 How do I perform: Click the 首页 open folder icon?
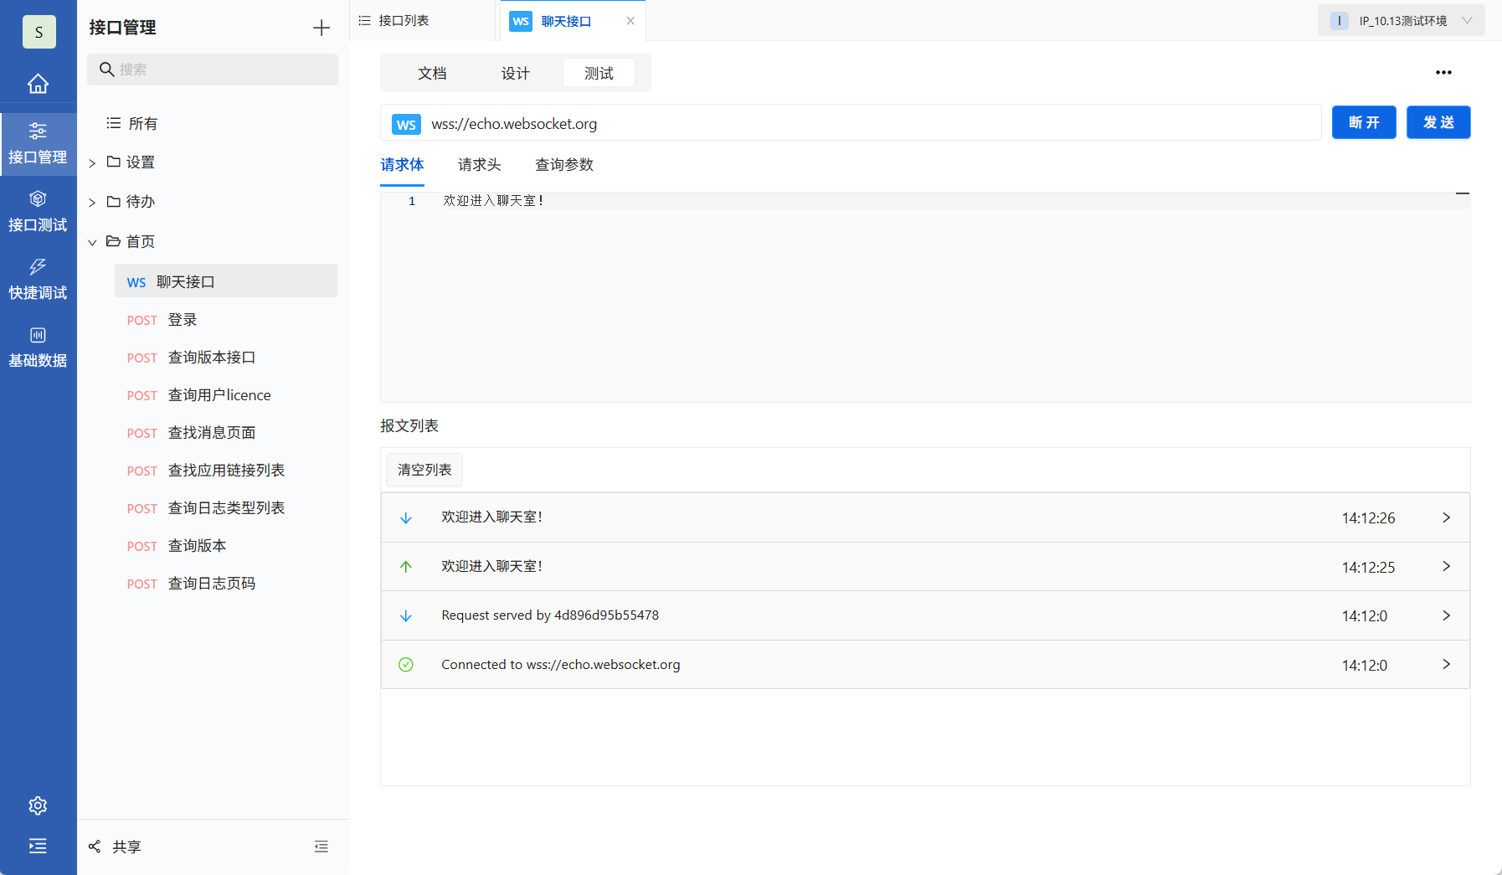click(114, 241)
